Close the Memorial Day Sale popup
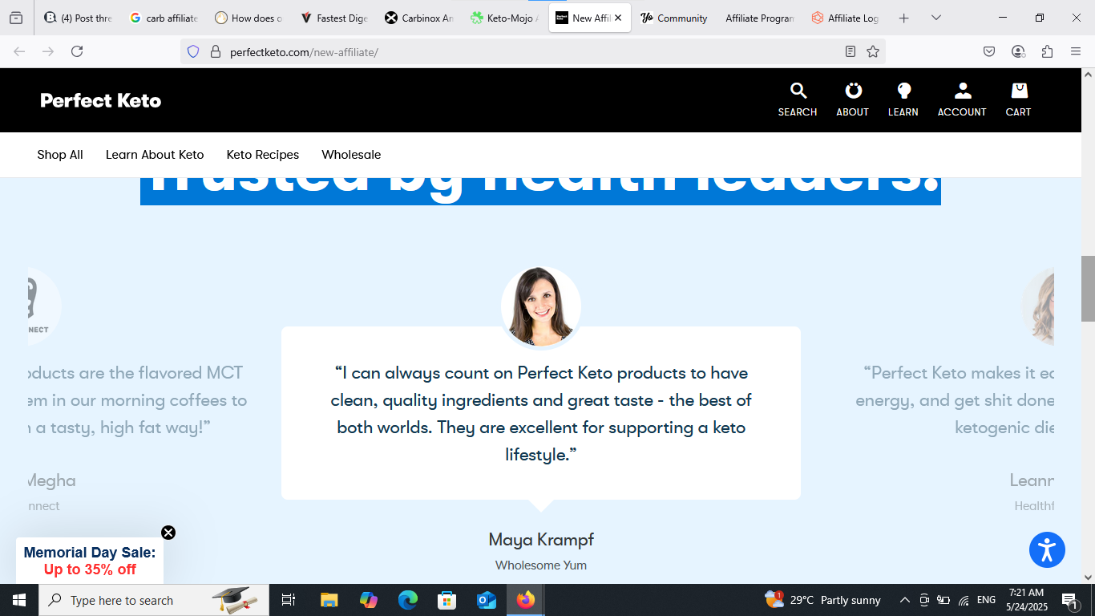The image size is (1095, 616). [x=168, y=533]
